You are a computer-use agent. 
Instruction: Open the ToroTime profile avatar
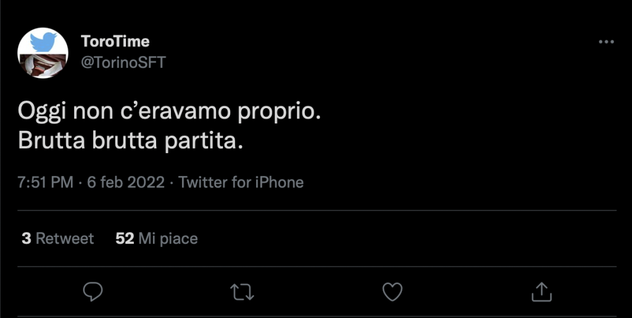pyautogui.click(x=42, y=53)
